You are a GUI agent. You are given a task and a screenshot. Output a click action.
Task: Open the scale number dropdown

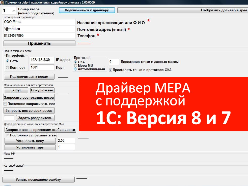pyautogui.click(x=13, y=11)
